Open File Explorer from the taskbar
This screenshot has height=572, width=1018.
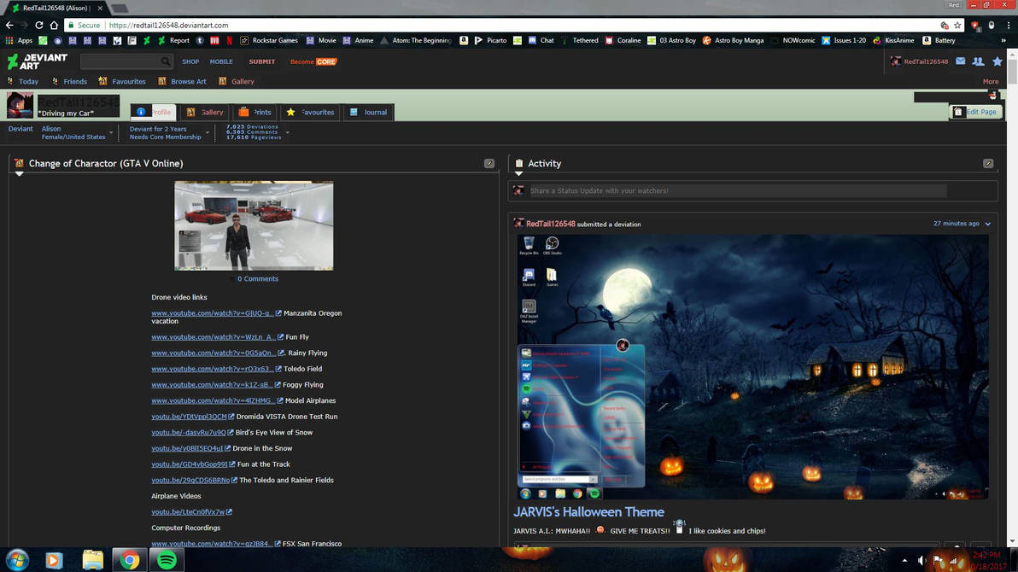(92, 560)
